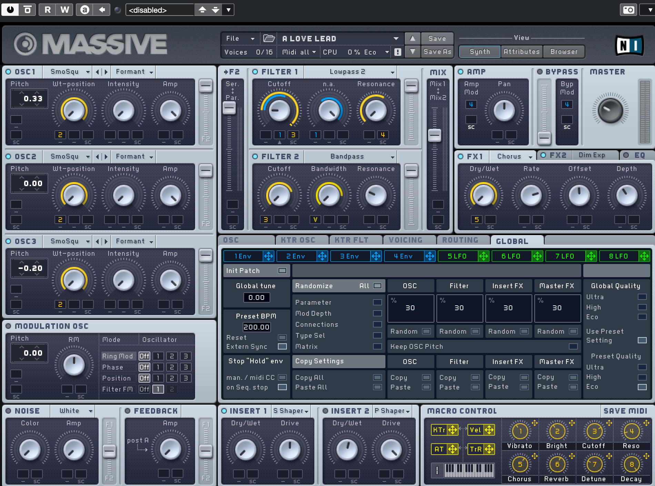Switch to the KTR OSC tab
The image size is (655, 486).
point(302,240)
